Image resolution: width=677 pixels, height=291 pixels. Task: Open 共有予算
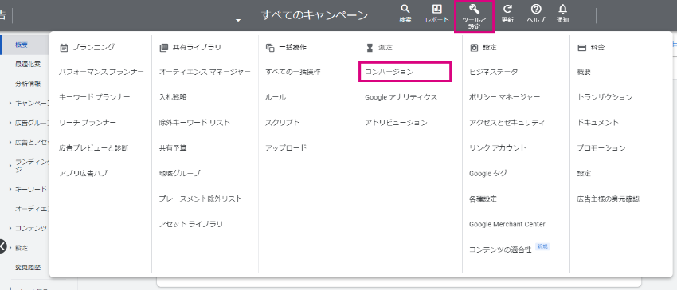pyautogui.click(x=173, y=147)
